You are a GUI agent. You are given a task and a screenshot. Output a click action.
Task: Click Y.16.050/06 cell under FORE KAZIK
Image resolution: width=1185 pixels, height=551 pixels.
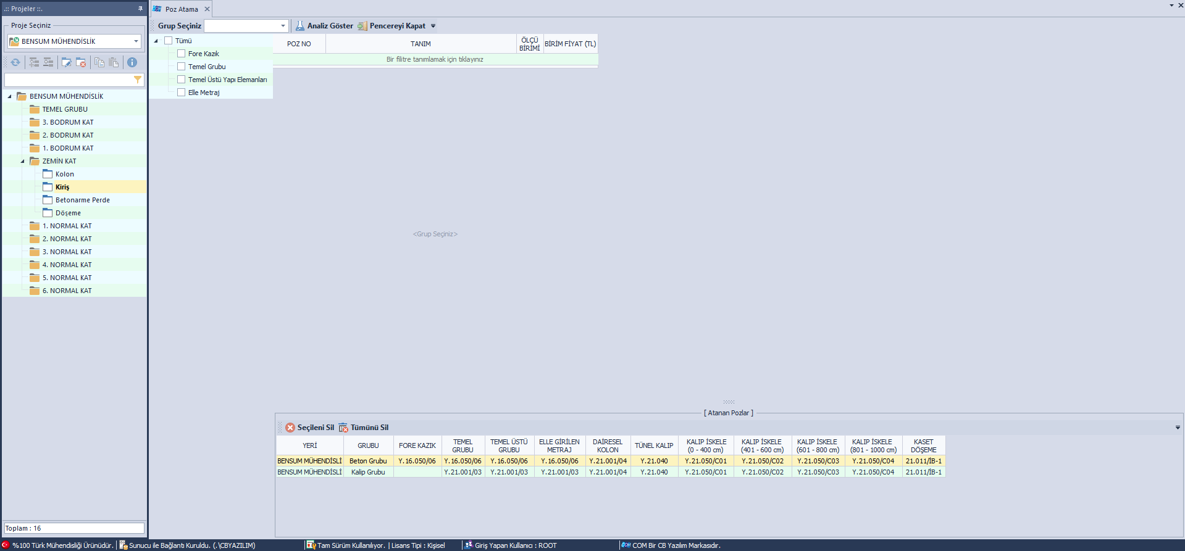[x=417, y=461]
